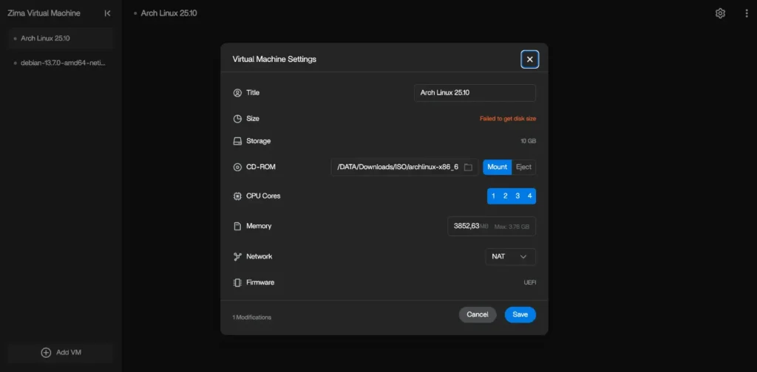This screenshot has width=757, height=372.
Task: Select the debian-13.7.0-amd64 VM in sidebar
Action: 61,63
